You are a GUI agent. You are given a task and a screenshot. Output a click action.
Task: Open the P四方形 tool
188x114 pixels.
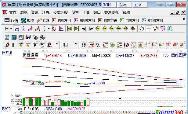coord(62,21)
